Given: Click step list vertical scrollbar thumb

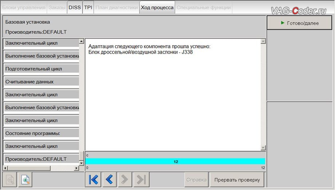Looking at the screenshot, I should pyautogui.click(x=82, y=156).
